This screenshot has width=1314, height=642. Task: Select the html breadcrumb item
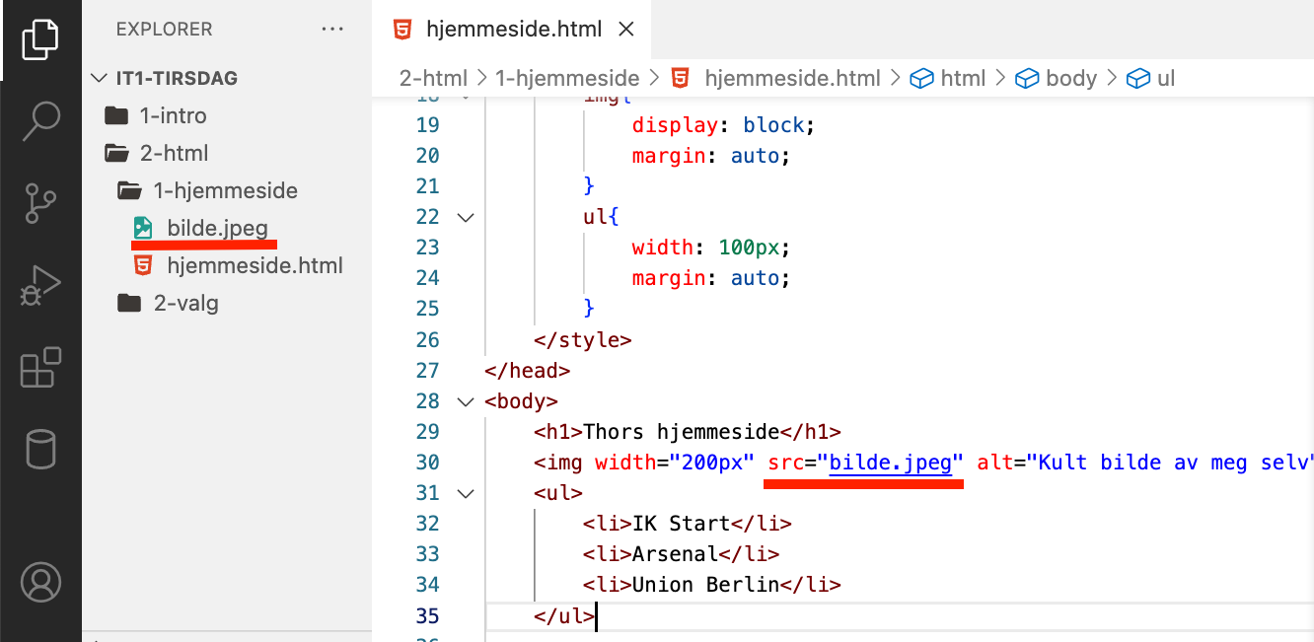(x=948, y=78)
